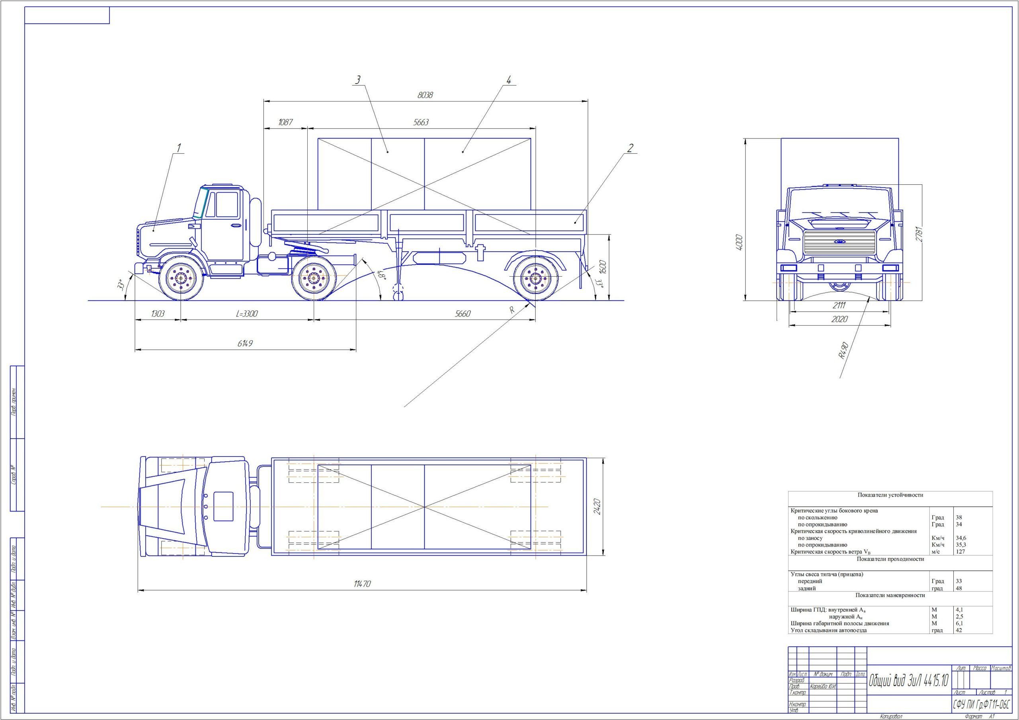
Task: Select callout number 3 above the cargo box
Action: point(358,80)
